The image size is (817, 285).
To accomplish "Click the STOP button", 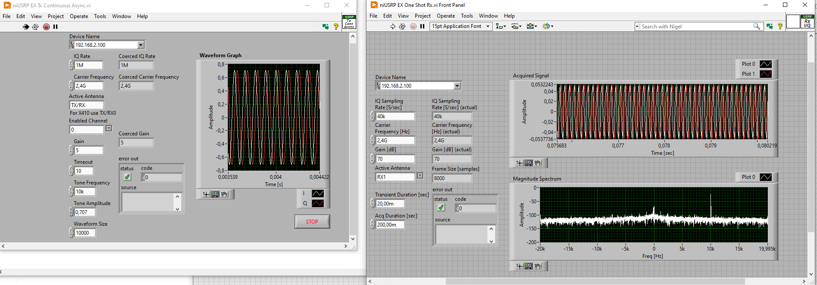I will [x=312, y=222].
